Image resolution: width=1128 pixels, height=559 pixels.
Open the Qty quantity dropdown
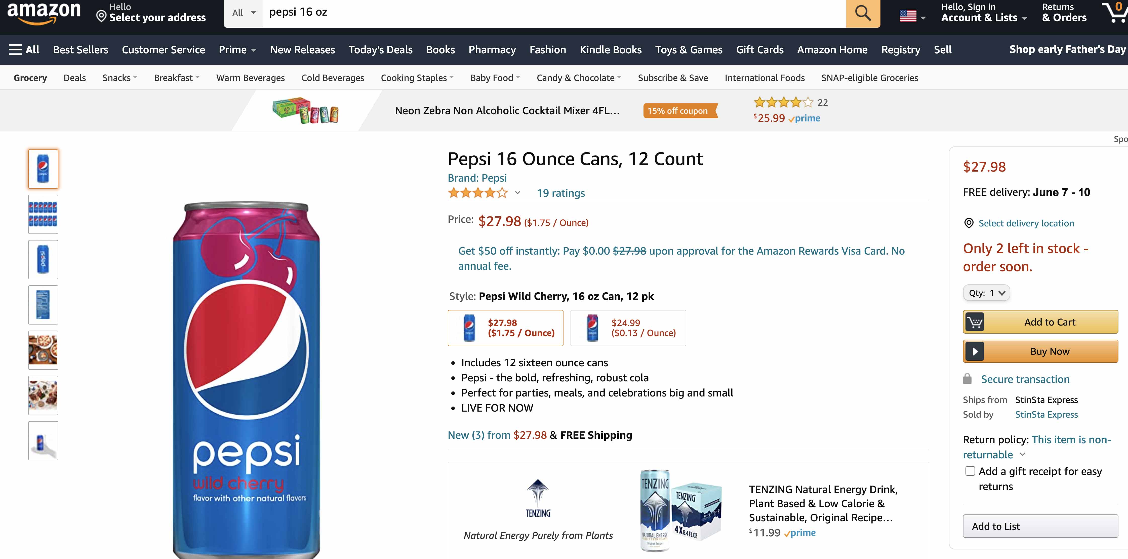tap(987, 293)
